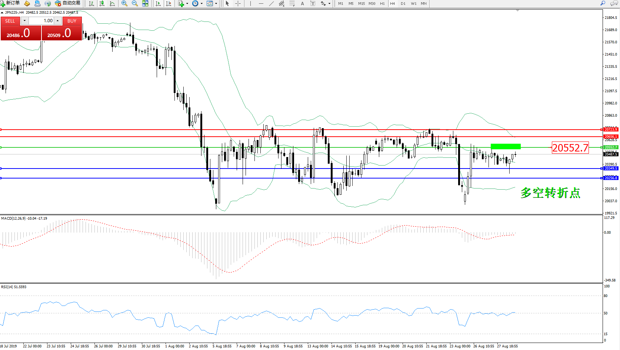620x350 pixels.
Task: Open the periodicity clock dropdown arrow
Action: [201, 4]
